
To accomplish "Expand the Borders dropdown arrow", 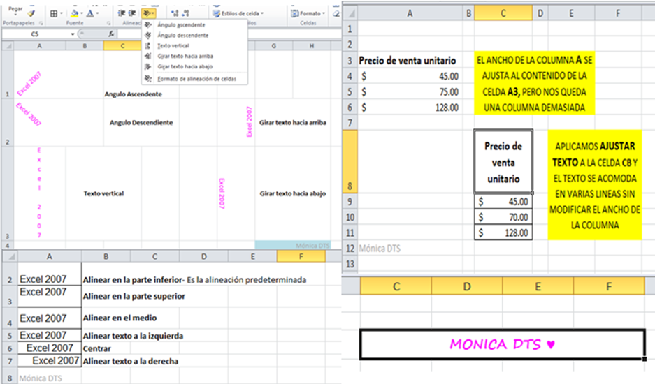I will pyautogui.click(x=62, y=13).
